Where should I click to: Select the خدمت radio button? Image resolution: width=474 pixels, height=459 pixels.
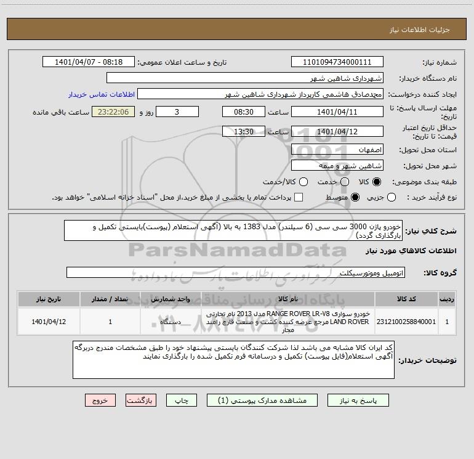[345, 182]
